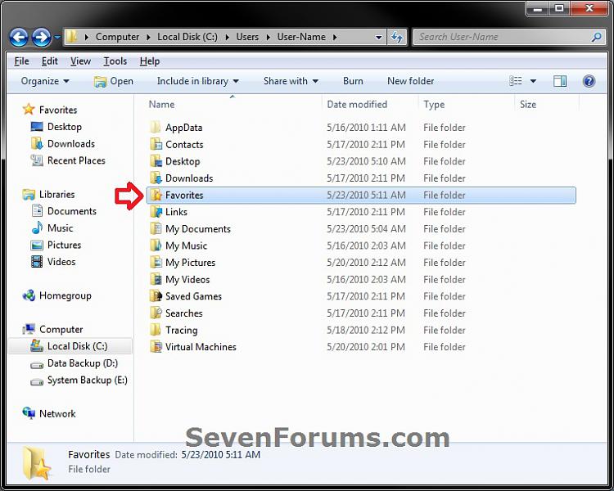Click the Virtual Machines folder icon
Viewport: 614px width, 491px height.
tap(156, 346)
